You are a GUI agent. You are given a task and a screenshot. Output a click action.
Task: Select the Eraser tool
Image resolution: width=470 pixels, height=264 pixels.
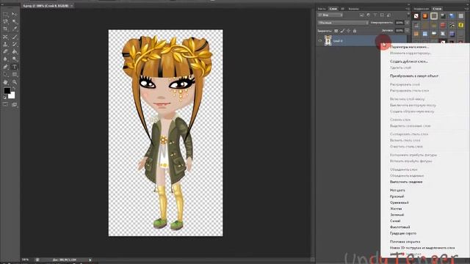click(x=5, y=52)
